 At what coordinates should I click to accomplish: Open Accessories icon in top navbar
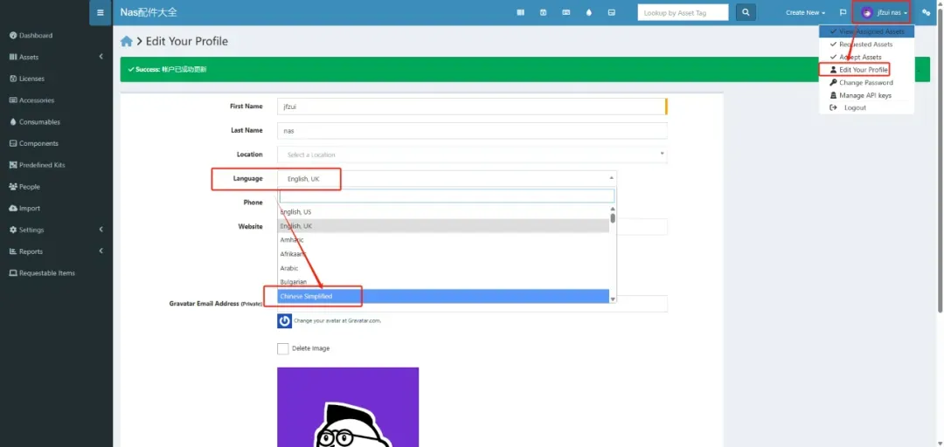[x=566, y=12]
